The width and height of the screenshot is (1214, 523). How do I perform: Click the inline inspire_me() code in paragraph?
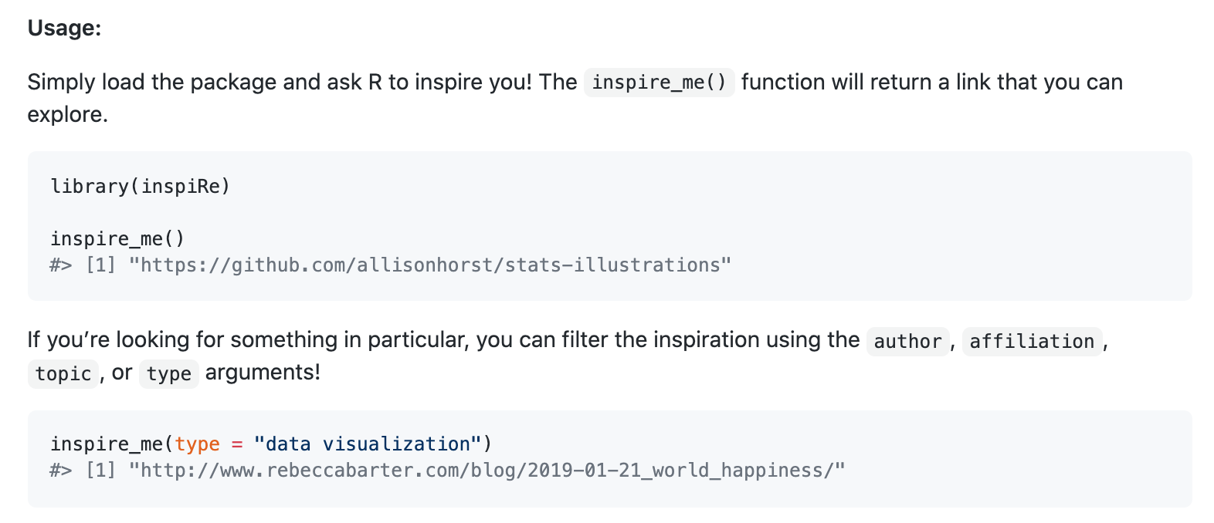(660, 82)
